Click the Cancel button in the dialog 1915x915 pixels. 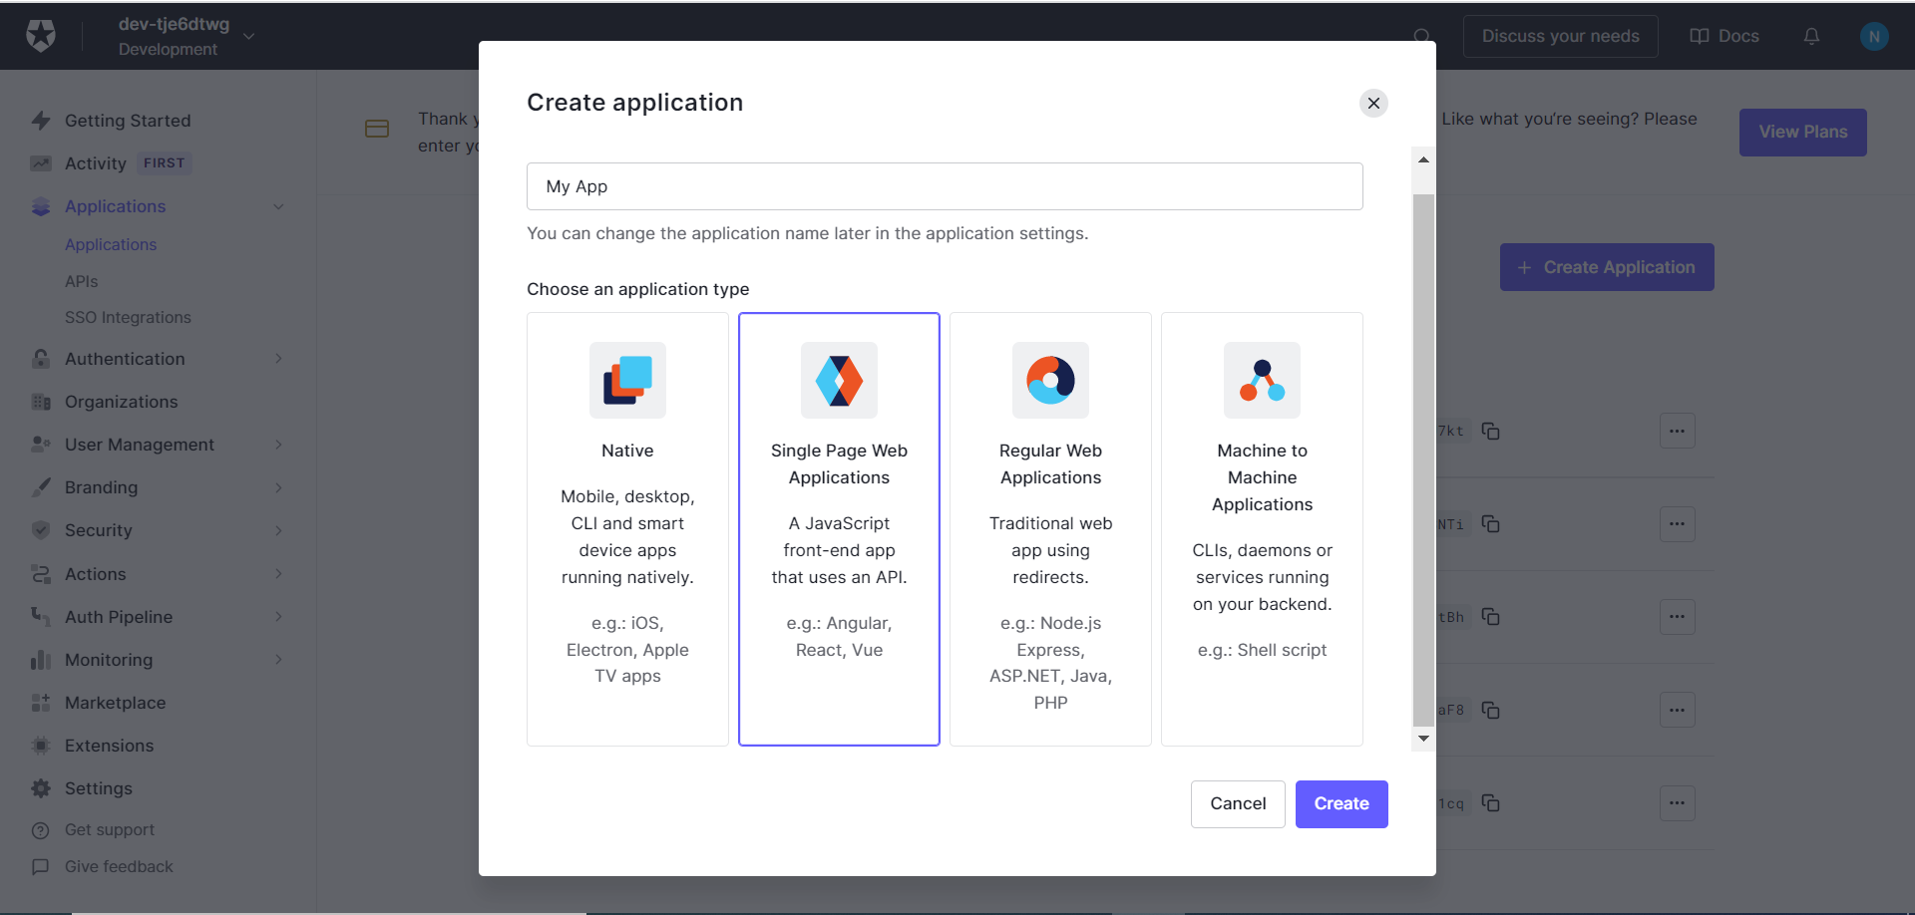tap(1238, 803)
